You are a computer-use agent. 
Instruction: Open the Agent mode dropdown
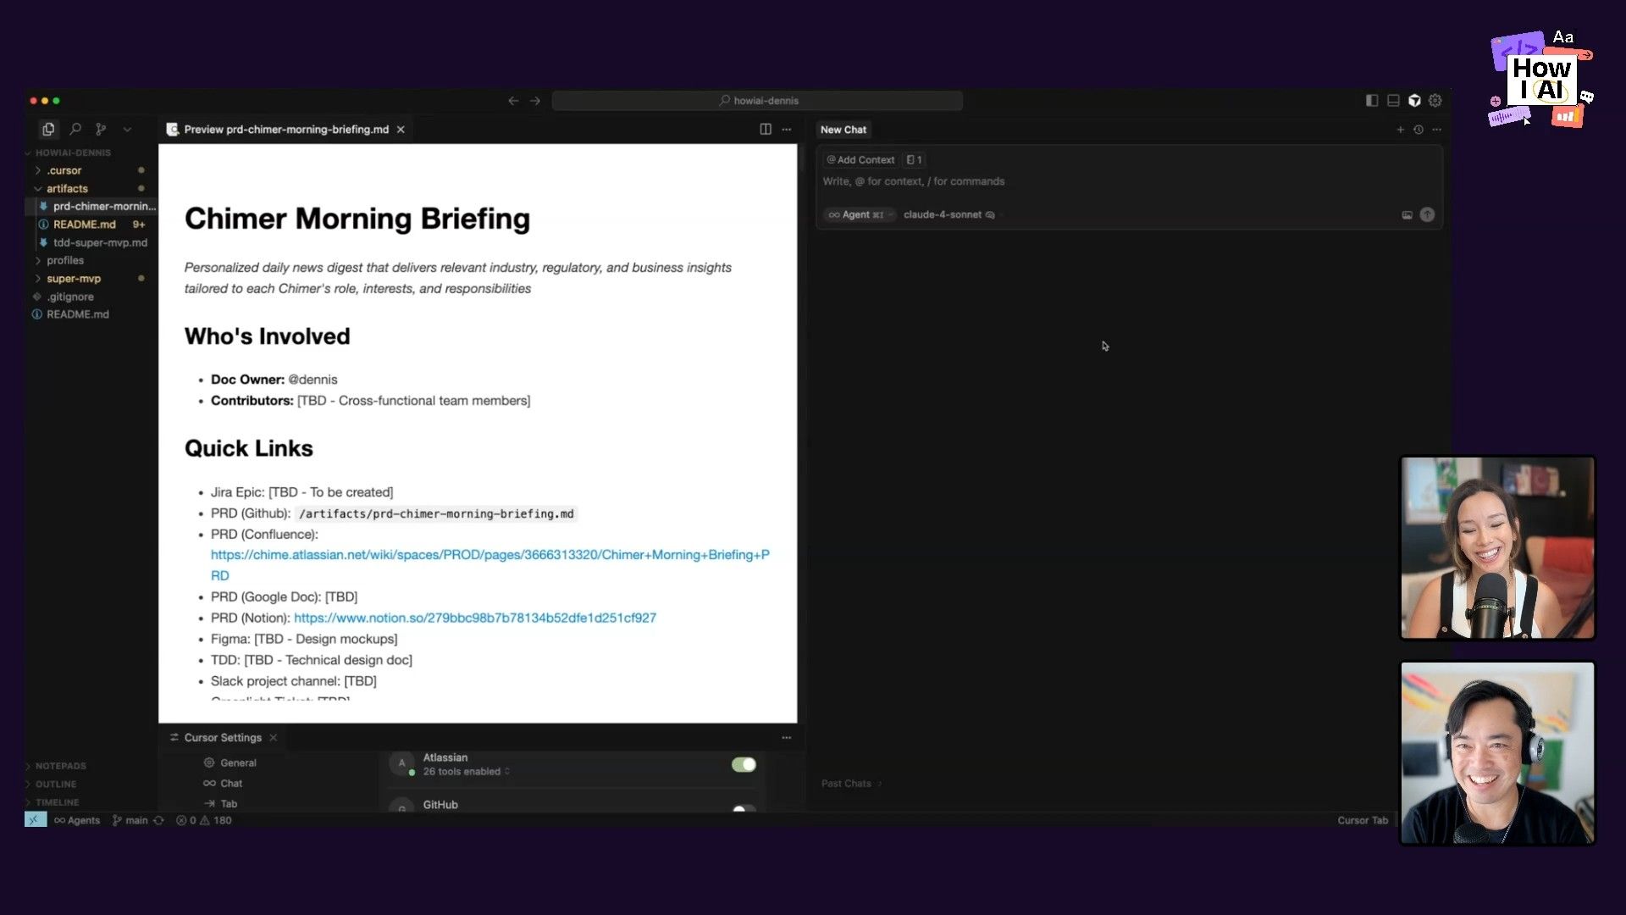[x=860, y=214]
